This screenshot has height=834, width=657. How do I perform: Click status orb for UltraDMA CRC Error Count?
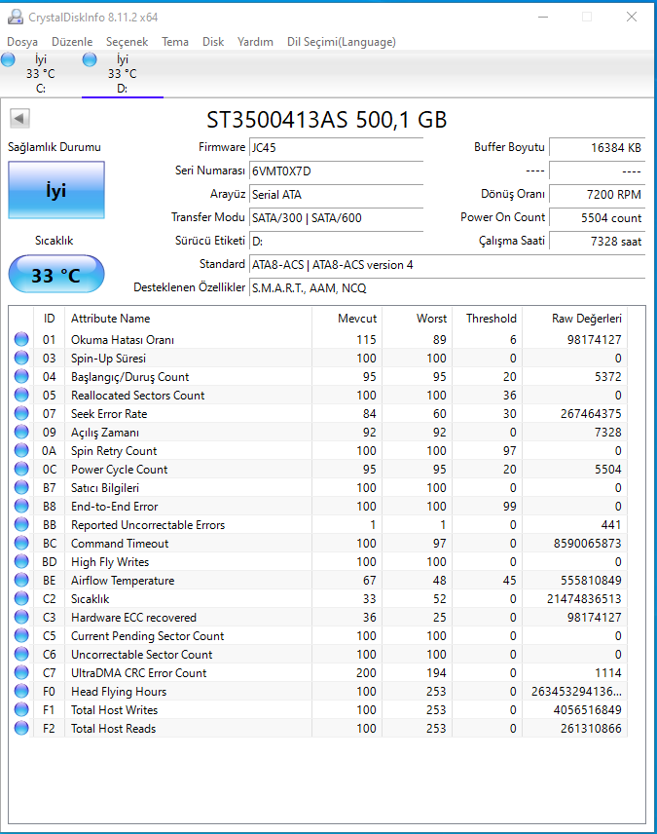[x=21, y=673]
